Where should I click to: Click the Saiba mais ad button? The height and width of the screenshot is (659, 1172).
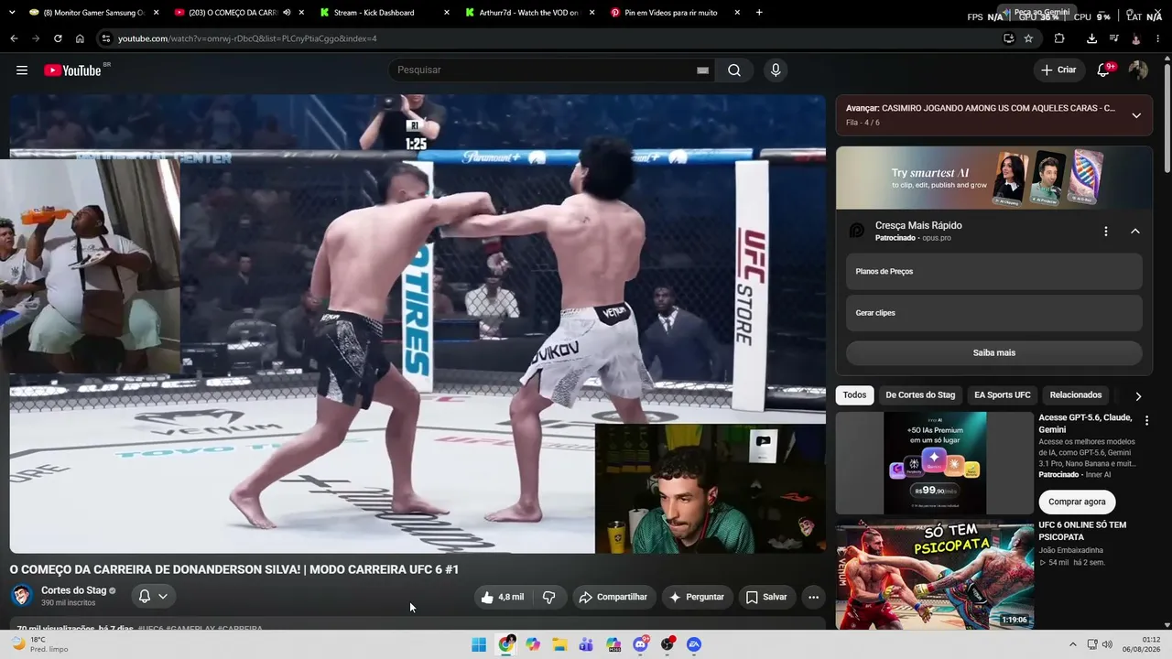click(993, 353)
